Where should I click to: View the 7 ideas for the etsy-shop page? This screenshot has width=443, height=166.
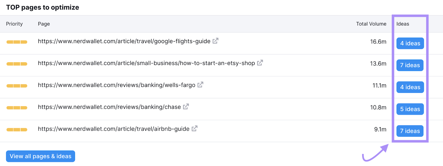point(410,65)
